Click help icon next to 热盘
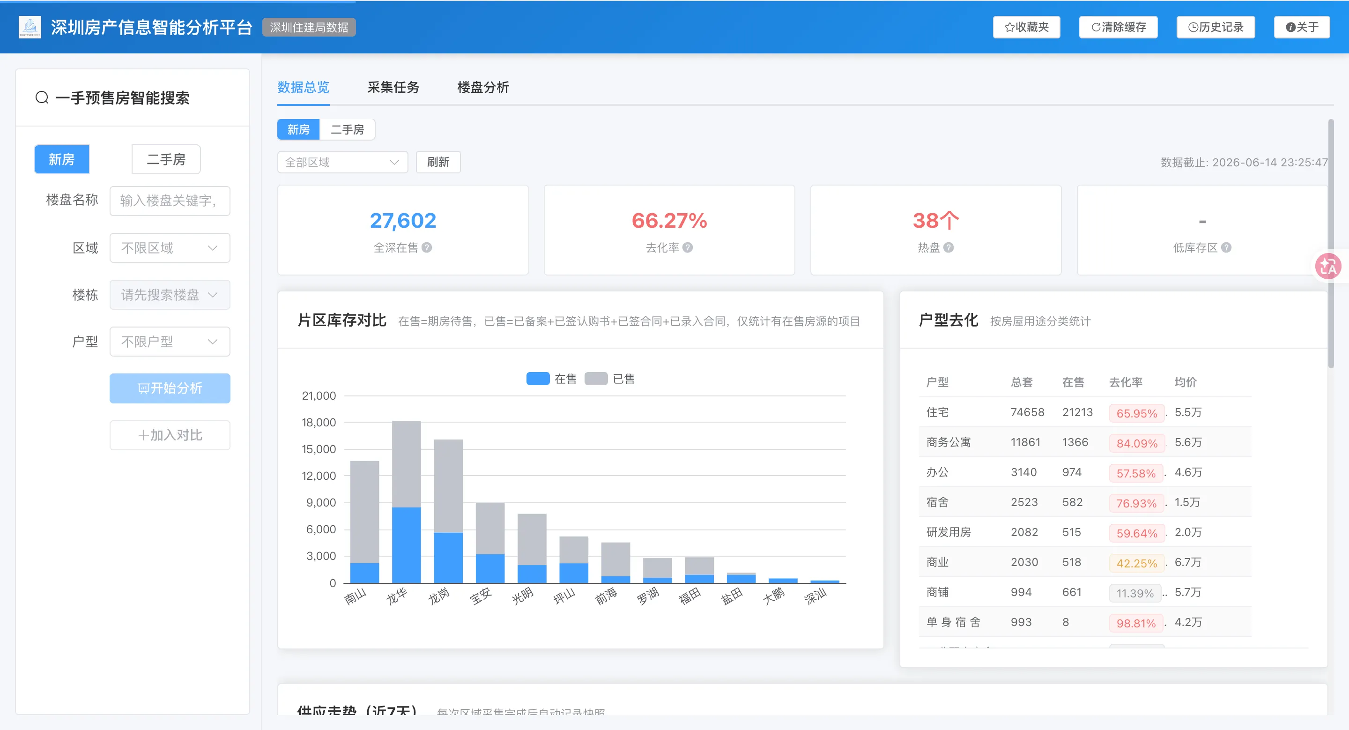The height and width of the screenshot is (730, 1349). point(949,247)
